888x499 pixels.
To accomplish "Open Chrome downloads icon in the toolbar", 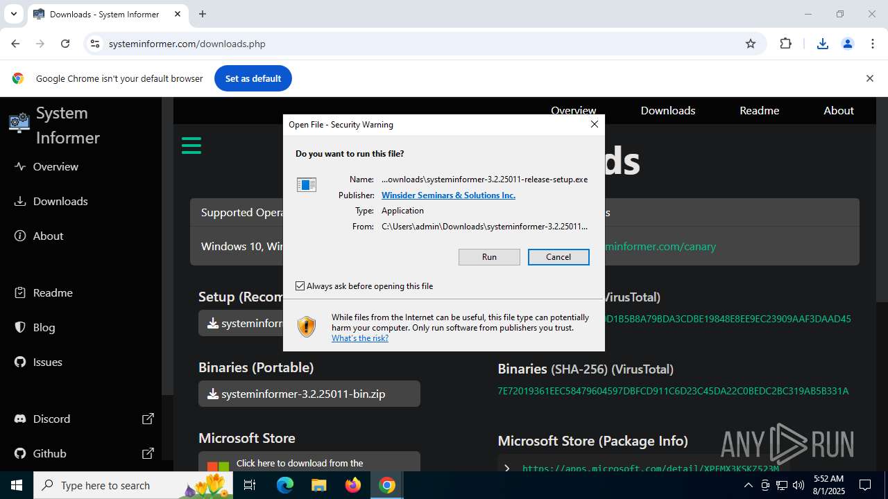I will [822, 44].
